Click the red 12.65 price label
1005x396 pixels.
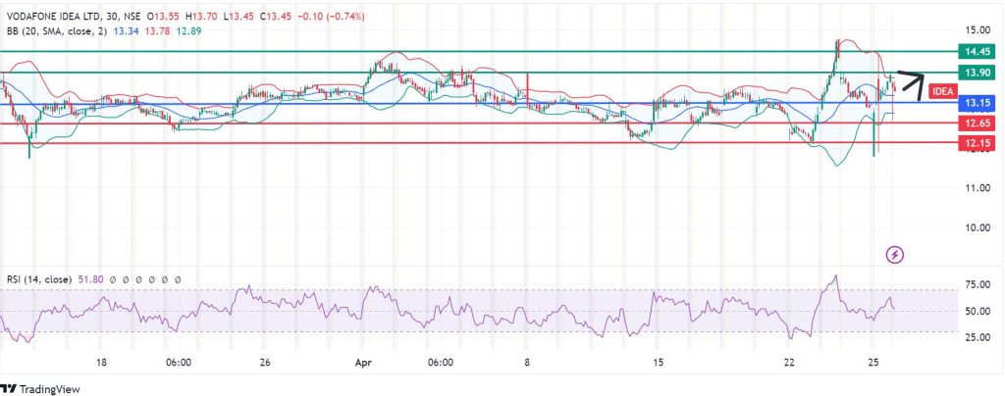pyautogui.click(x=977, y=123)
